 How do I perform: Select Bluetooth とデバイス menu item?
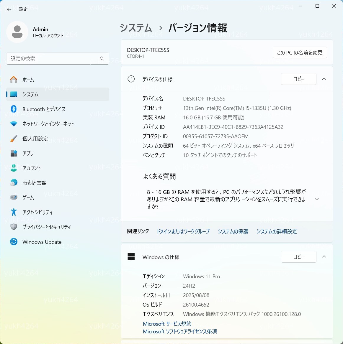(x=58, y=109)
